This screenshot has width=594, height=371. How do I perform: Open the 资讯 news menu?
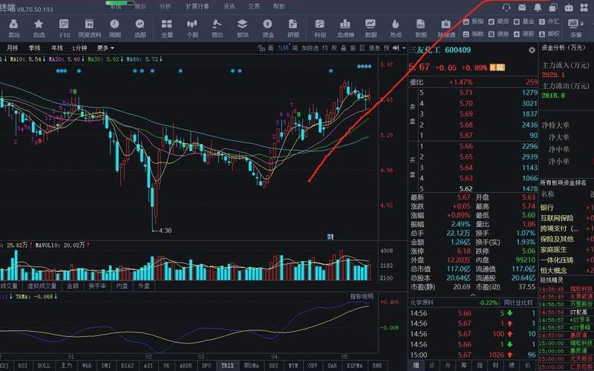(229, 7)
